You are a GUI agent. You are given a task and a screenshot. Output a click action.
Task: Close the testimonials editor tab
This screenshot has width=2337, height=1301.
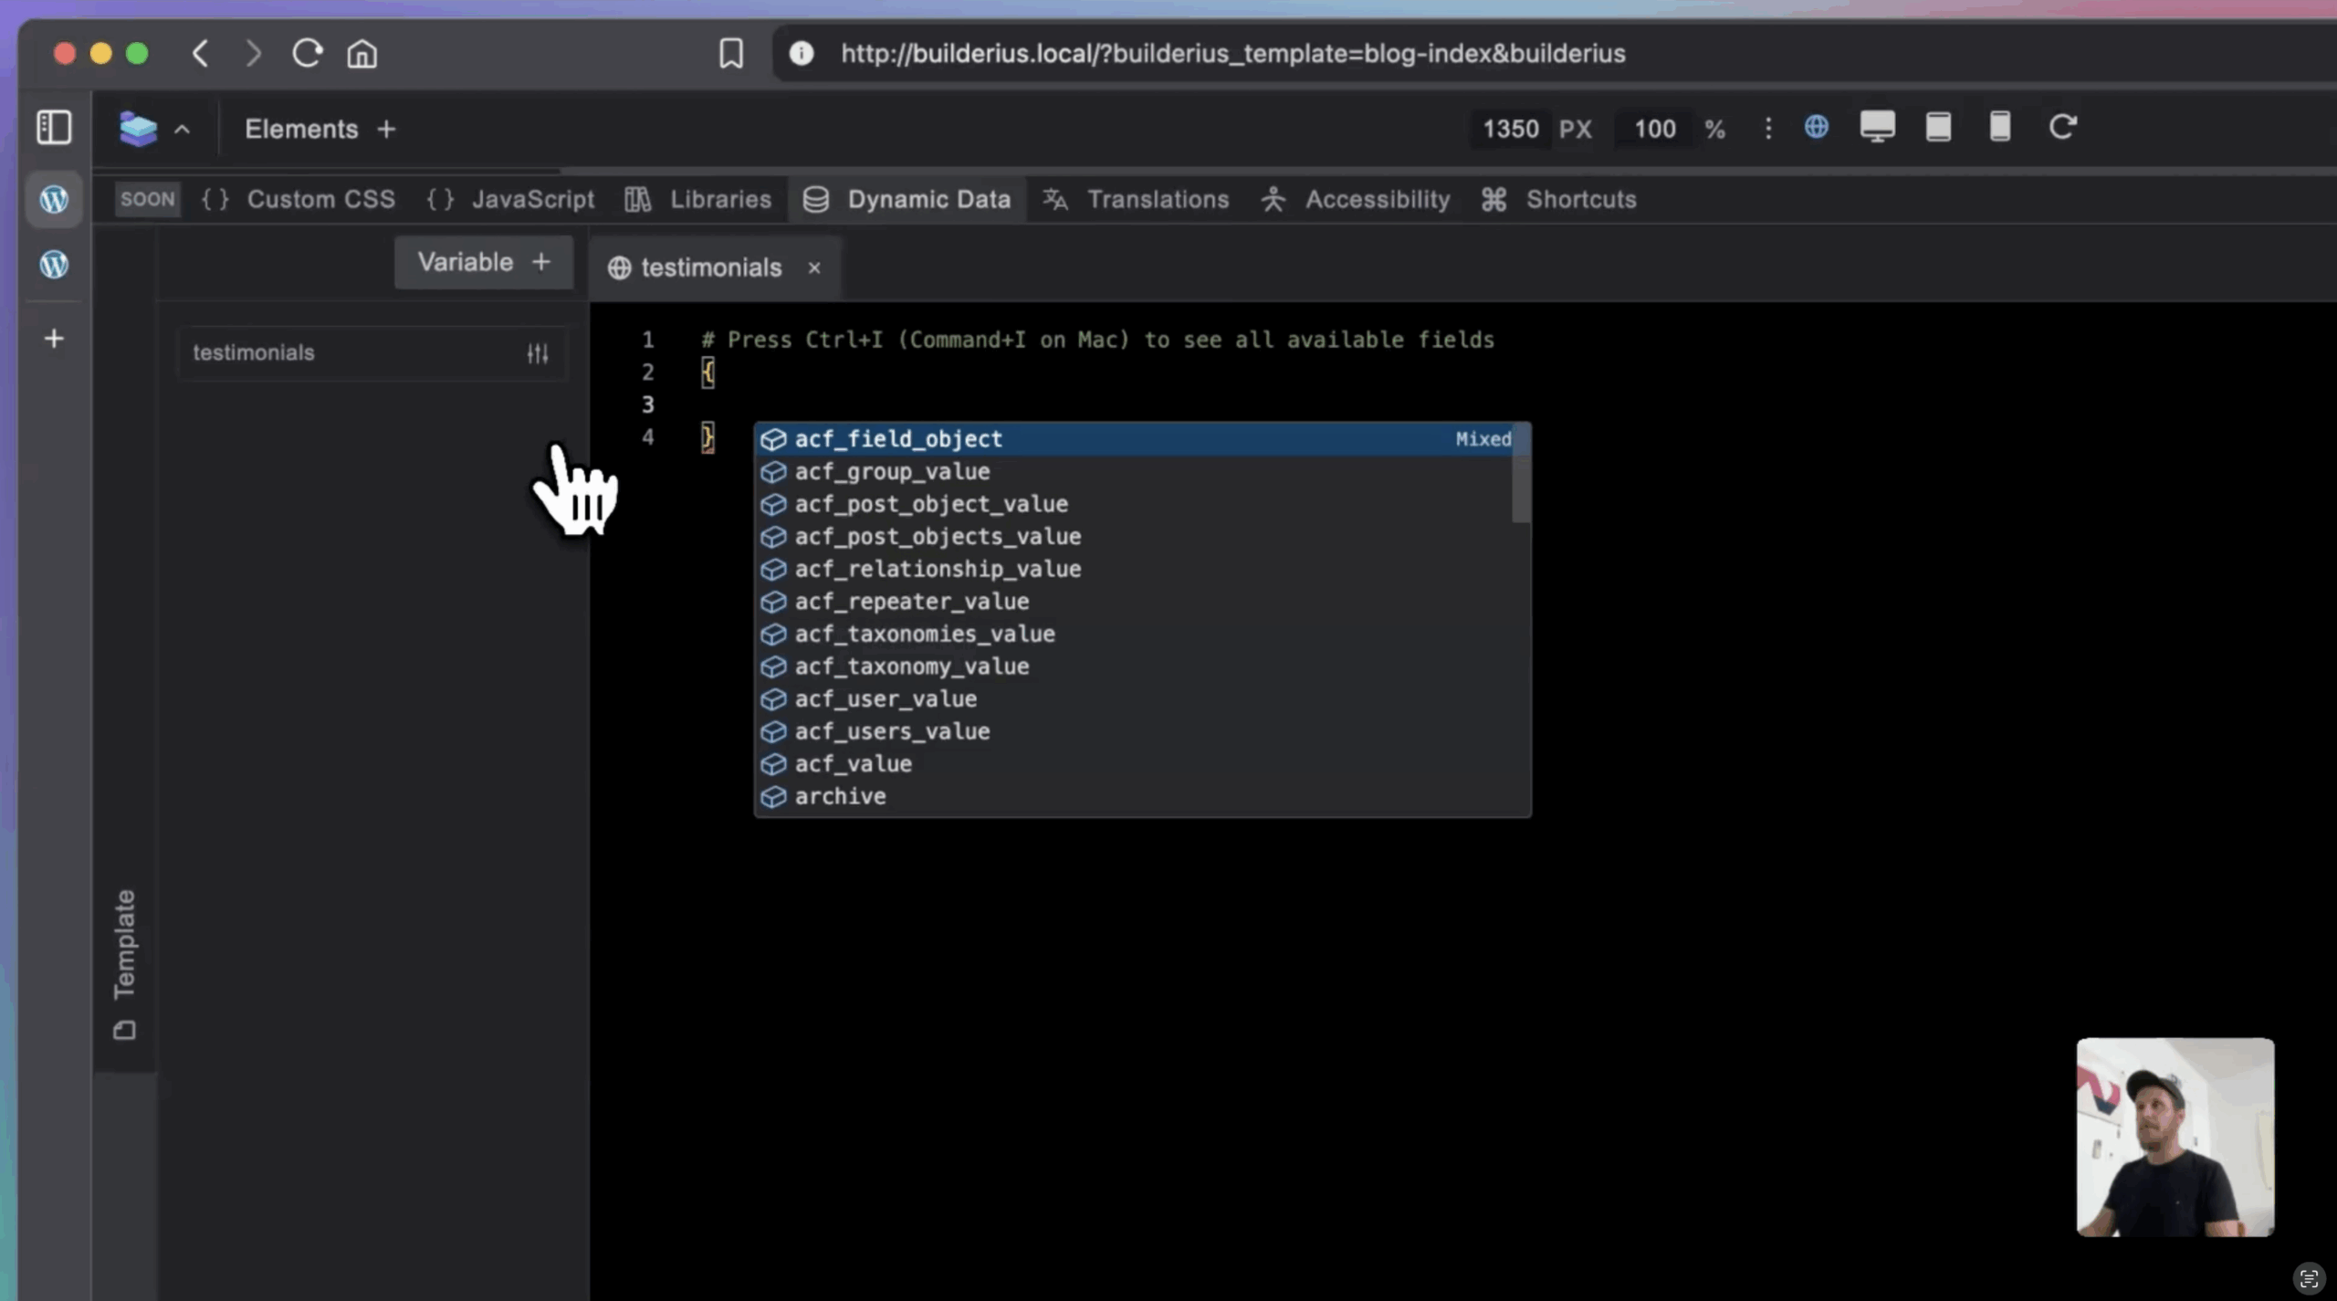tap(813, 268)
